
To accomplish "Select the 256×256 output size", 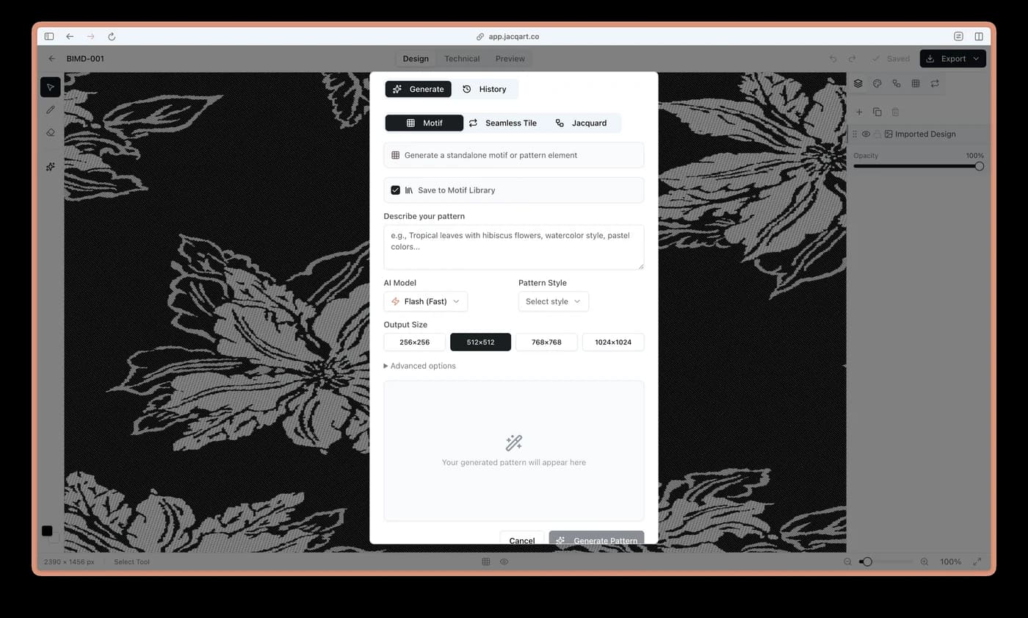I will point(414,342).
